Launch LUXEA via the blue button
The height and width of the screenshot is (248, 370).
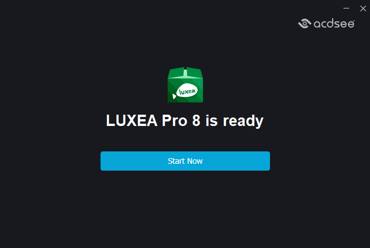pyautogui.click(x=185, y=161)
